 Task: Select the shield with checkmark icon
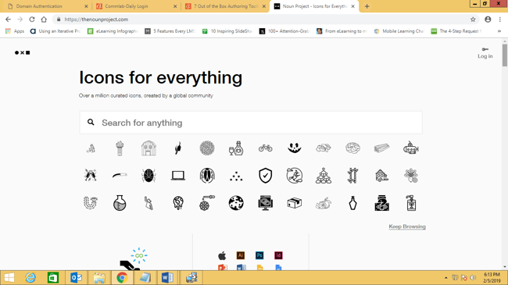(266, 176)
